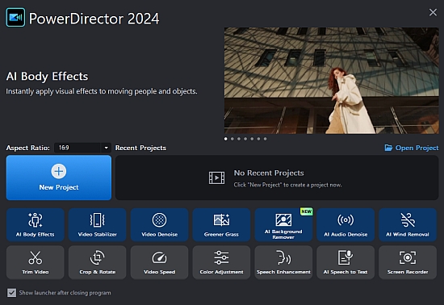Open the Video Denoise tool
444x305 pixels.
[159, 225]
